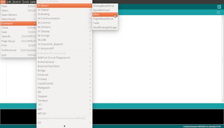Click the tab dropdown arrow icon
This screenshot has height=128, width=224.
218,12
